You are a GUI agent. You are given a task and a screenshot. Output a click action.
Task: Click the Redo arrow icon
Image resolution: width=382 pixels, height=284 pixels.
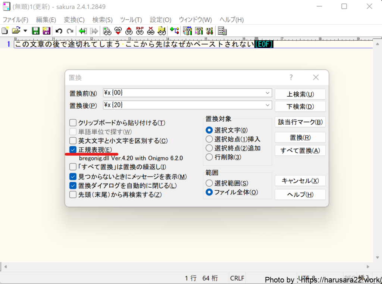coord(70,31)
